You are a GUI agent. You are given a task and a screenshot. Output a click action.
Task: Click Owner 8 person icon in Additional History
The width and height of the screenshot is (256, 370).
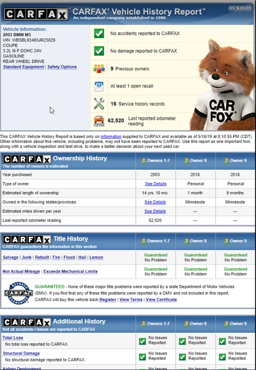point(187,324)
